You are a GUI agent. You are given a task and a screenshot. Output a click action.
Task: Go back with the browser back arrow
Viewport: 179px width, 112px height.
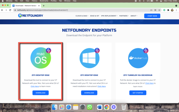(2, 10)
